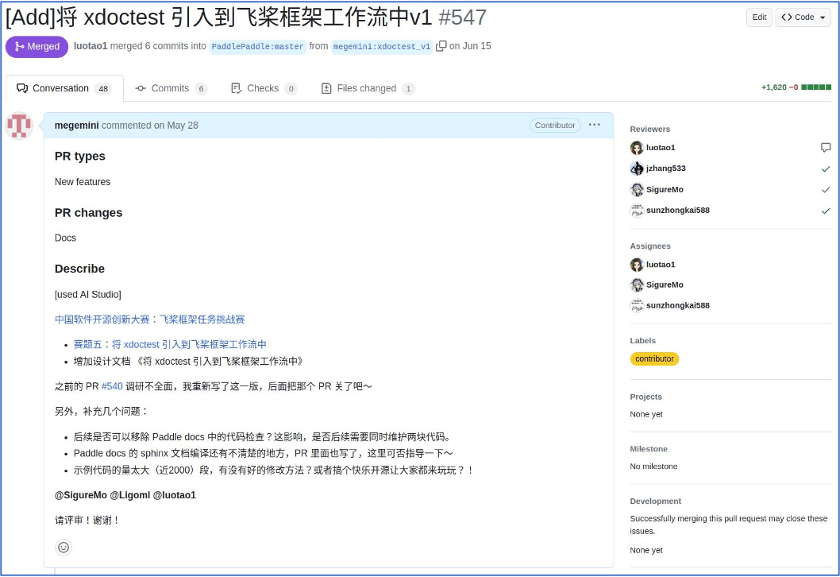Switch to the Commits tab
The width and height of the screenshot is (840, 577).
point(171,88)
